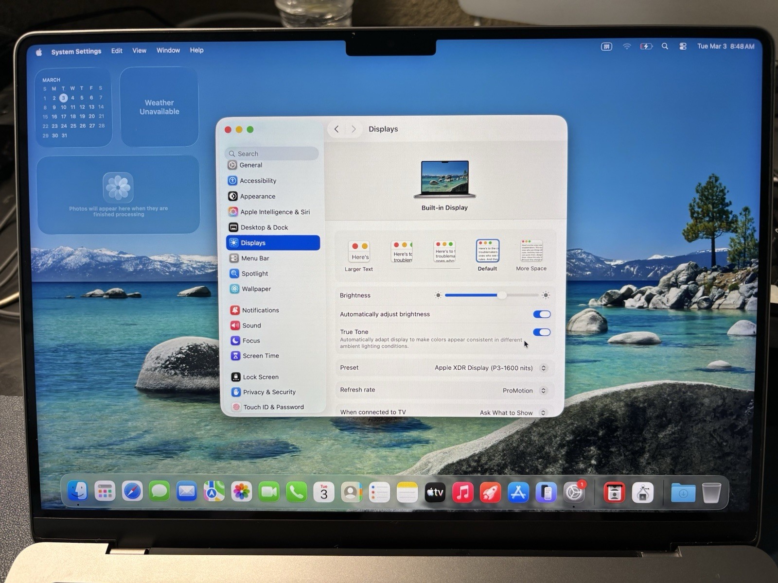Go forward with the forward arrow button
778x583 pixels.
pos(354,129)
